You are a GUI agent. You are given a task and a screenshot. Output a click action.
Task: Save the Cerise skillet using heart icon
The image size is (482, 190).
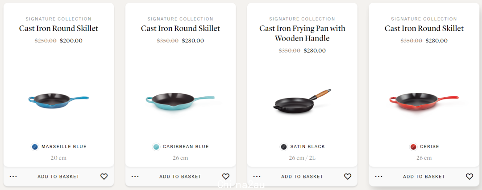point(470,177)
